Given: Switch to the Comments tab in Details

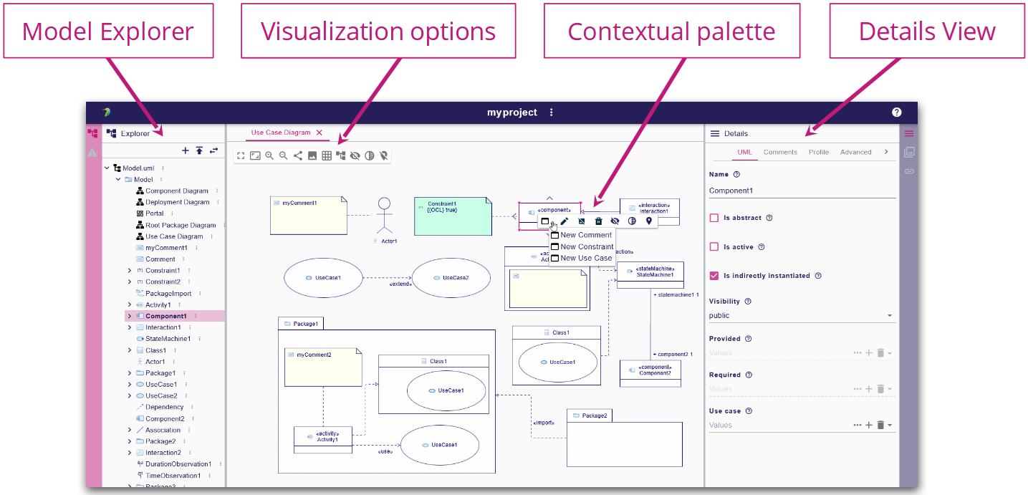Looking at the screenshot, I should pos(780,152).
